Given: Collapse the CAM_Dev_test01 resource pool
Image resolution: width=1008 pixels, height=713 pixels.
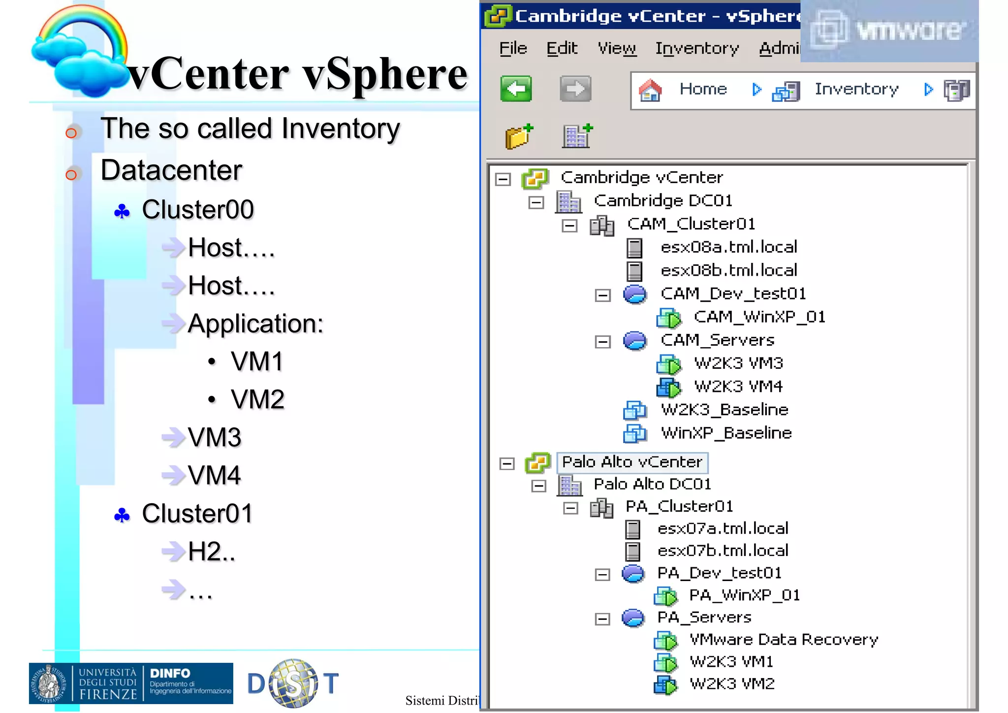Looking at the screenshot, I should point(602,295).
